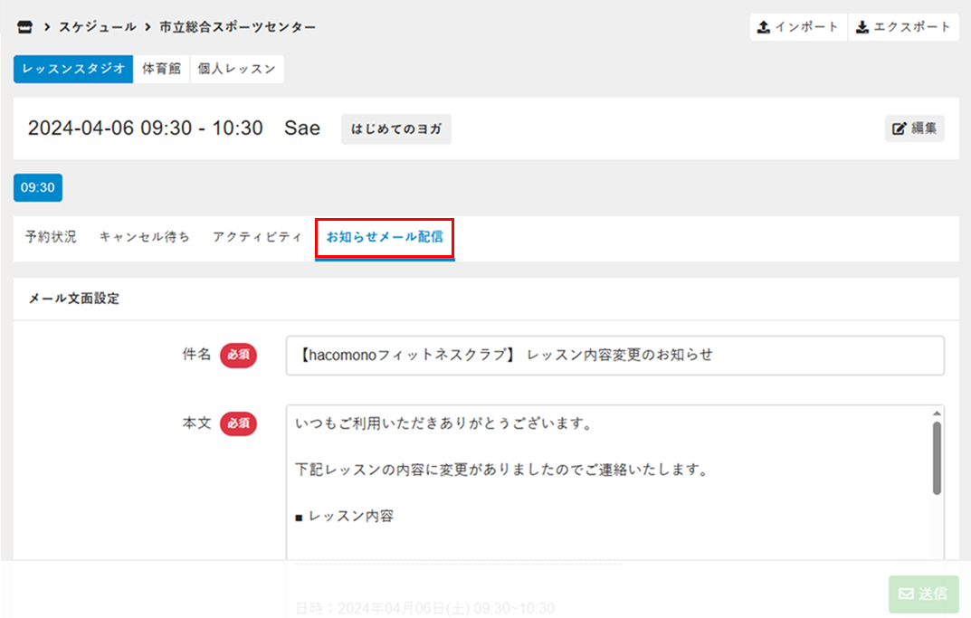The width and height of the screenshot is (971, 618).
Task: Select the 09:30 time slot button
Action: pyautogui.click(x=38, y=188)
